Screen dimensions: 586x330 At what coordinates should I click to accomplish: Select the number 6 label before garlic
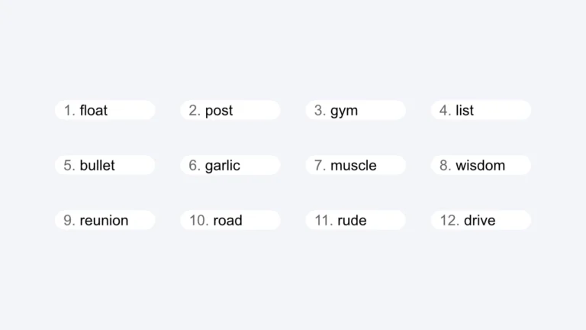195,166
